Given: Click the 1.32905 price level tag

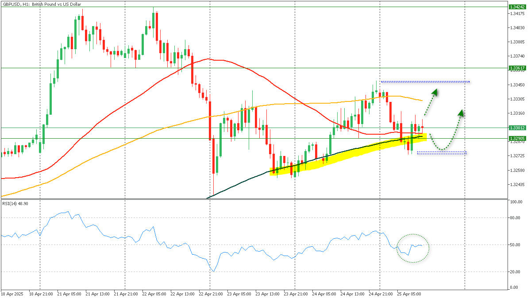Looking at the screenshot, I should coord(517,138).
